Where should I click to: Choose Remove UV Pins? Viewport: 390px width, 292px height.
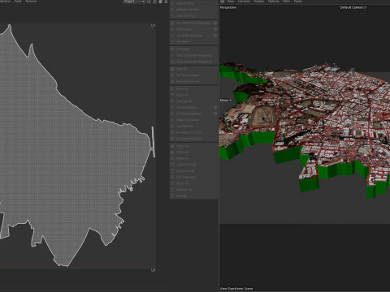click(x=193, y=9)
